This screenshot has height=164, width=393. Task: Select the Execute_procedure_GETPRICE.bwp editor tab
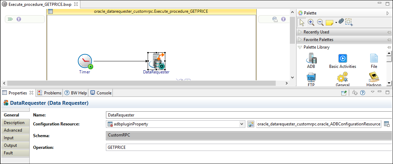coord(40,4)
